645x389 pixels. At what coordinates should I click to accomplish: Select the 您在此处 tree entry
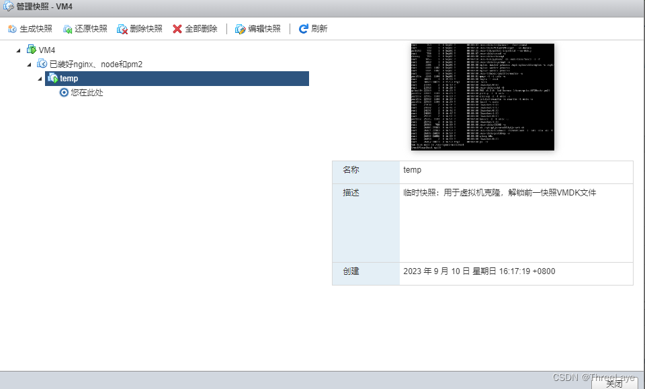pos(87,93)
